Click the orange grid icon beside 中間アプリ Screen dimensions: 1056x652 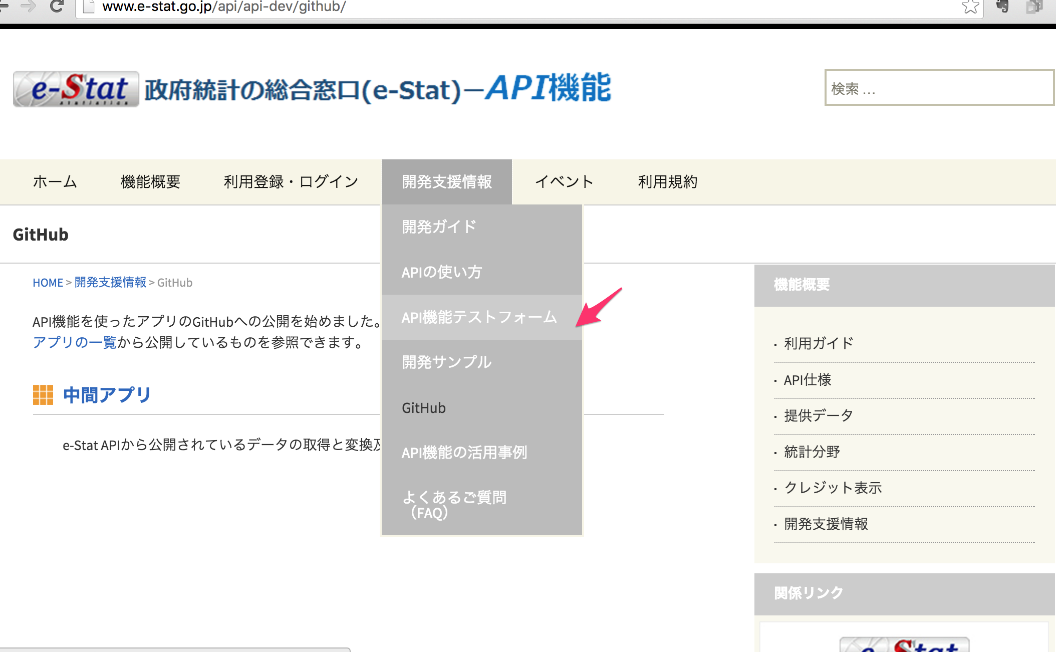[43, 395]
